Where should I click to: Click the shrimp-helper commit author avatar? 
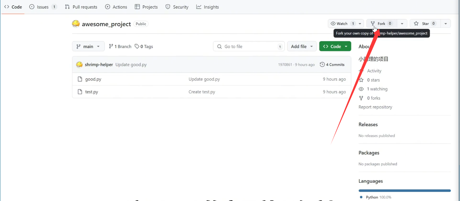(x=79, y=65)
